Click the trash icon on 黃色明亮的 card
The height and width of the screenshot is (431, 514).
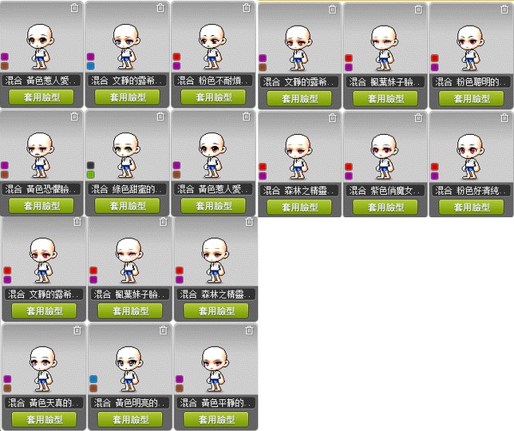[x=164, y=330]
